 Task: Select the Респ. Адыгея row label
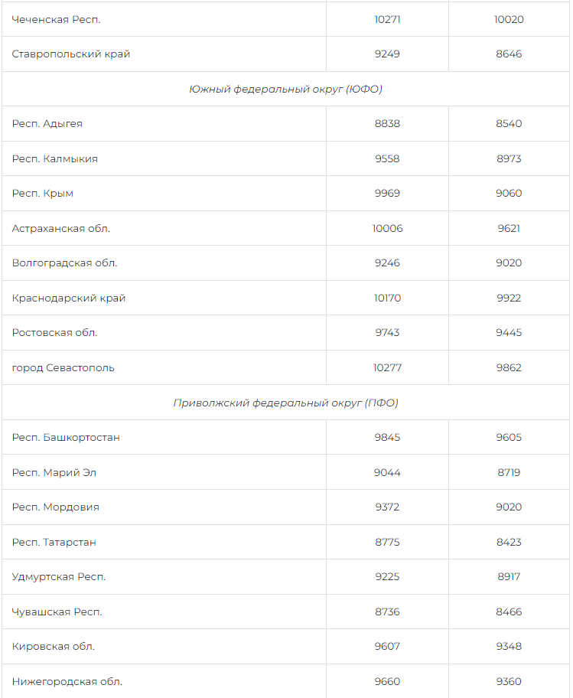[47, 124]
